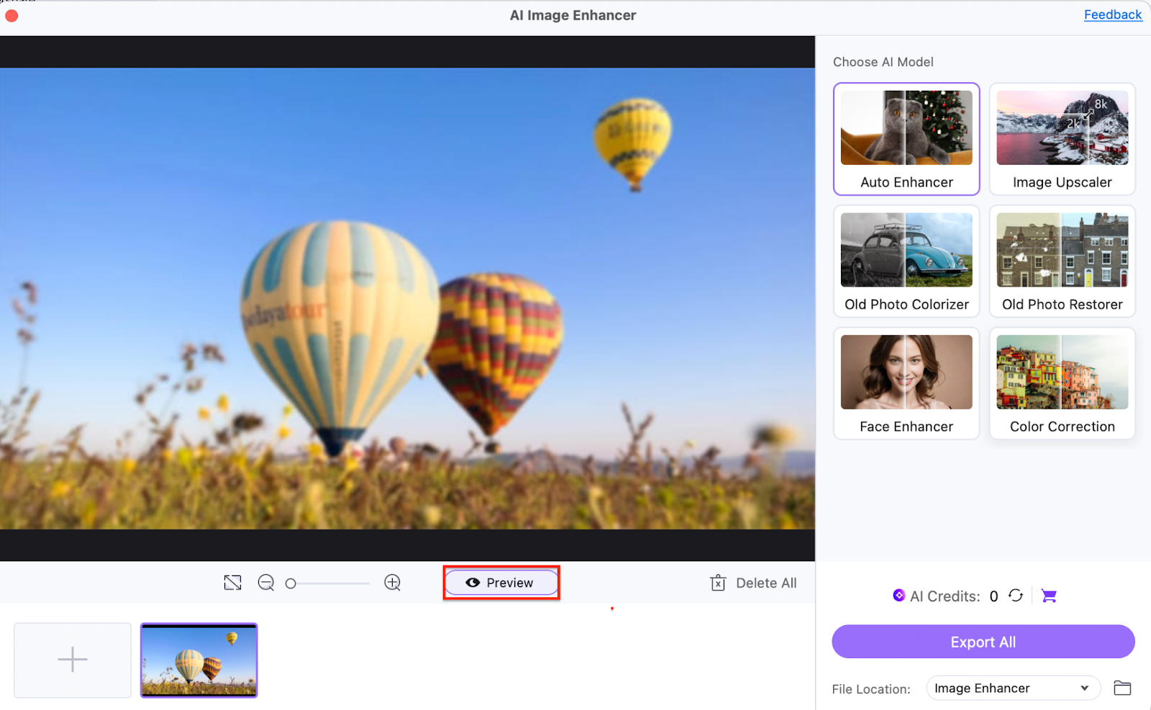
Task: Select the Old Photo Restorer model
Action: point(1062,261)
